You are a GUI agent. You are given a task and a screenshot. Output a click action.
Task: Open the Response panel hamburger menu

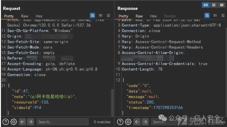coord(223,15)
